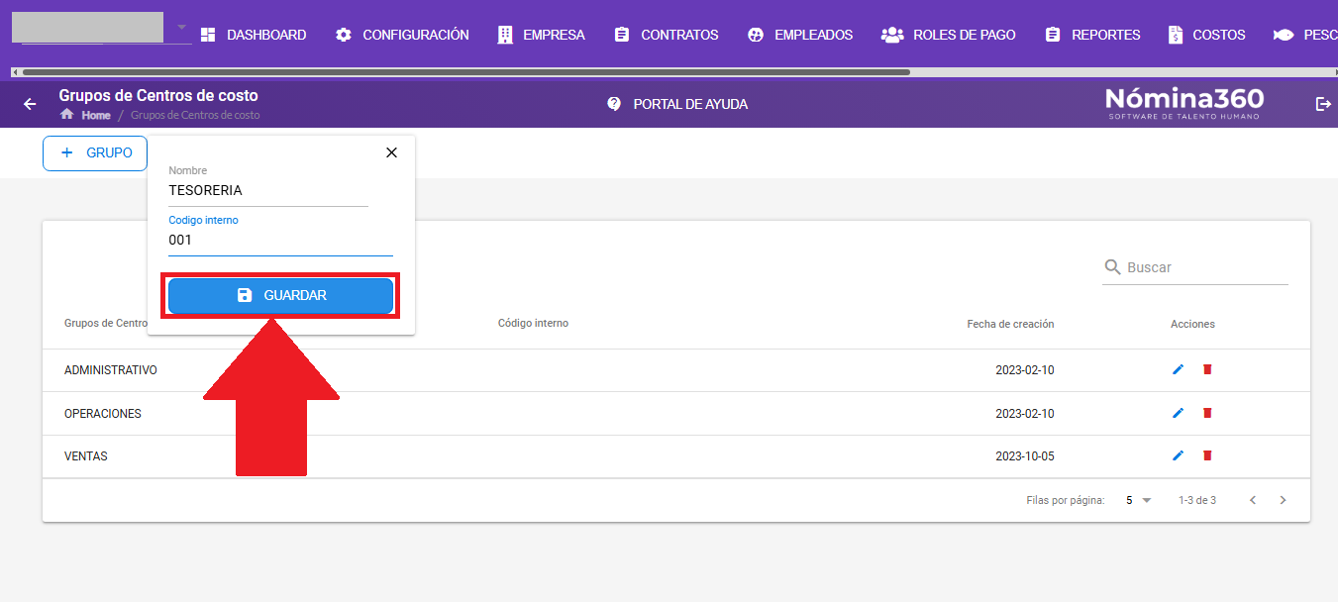The height and width of the screenshot is (602, 1338).
Task: Click the logout icon beside Nómina360 logo
Action: point(1322,104)
